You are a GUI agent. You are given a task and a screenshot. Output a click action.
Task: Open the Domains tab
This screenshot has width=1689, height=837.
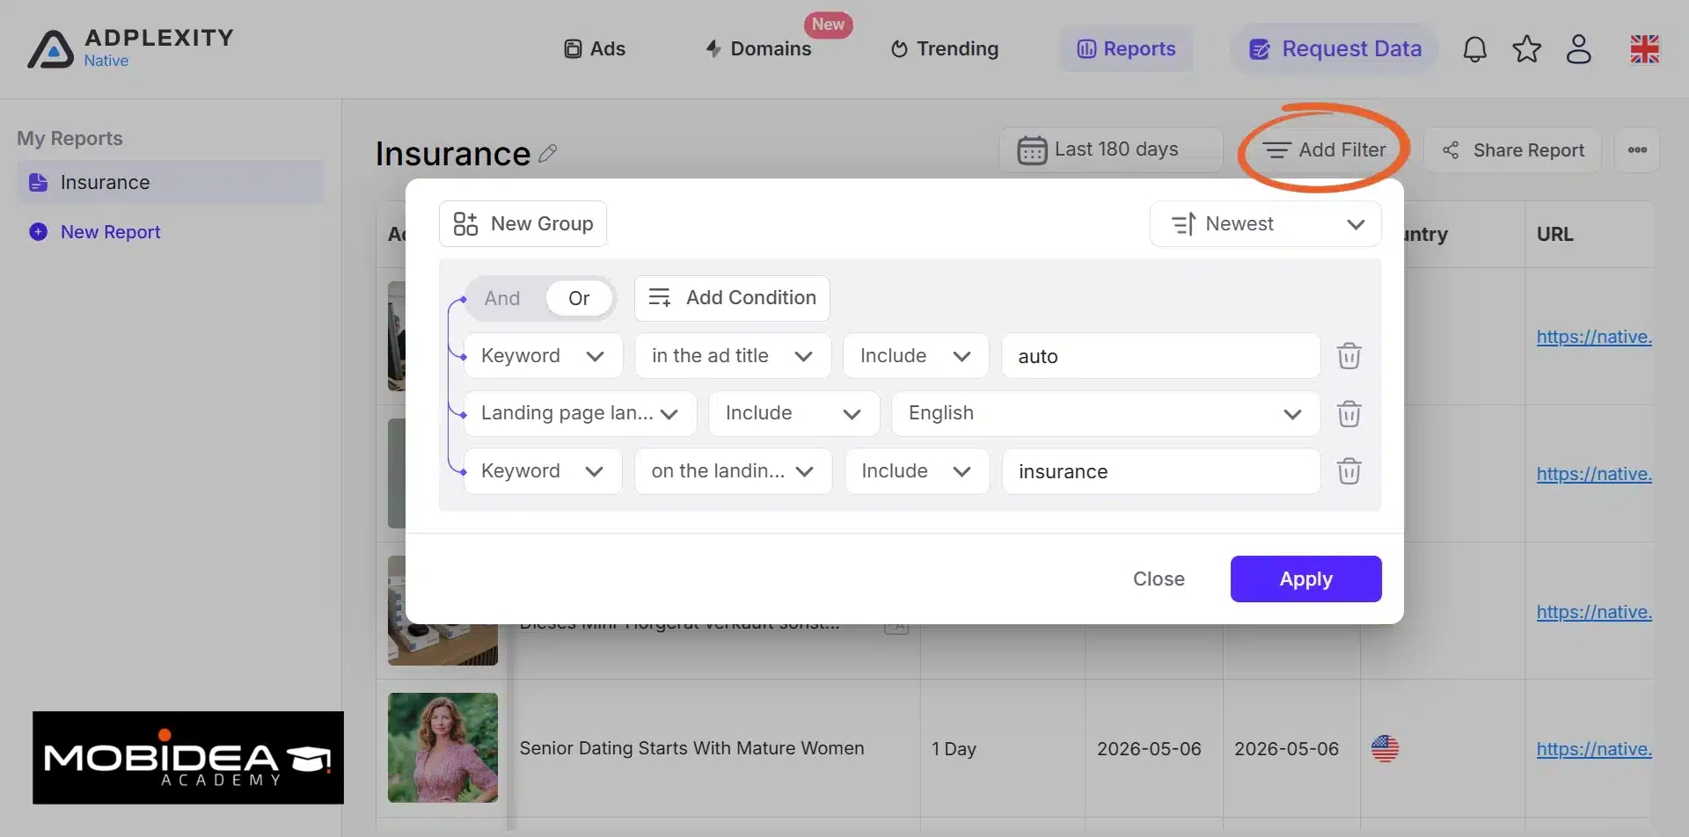tap(758, 49)
